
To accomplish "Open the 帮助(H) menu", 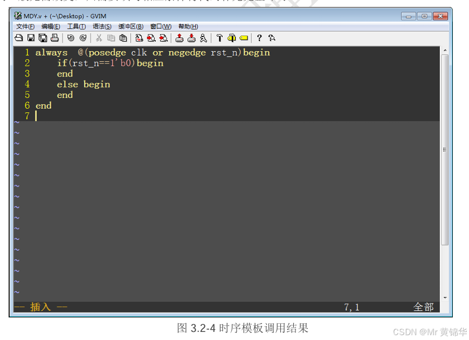I will pos(188,26).
